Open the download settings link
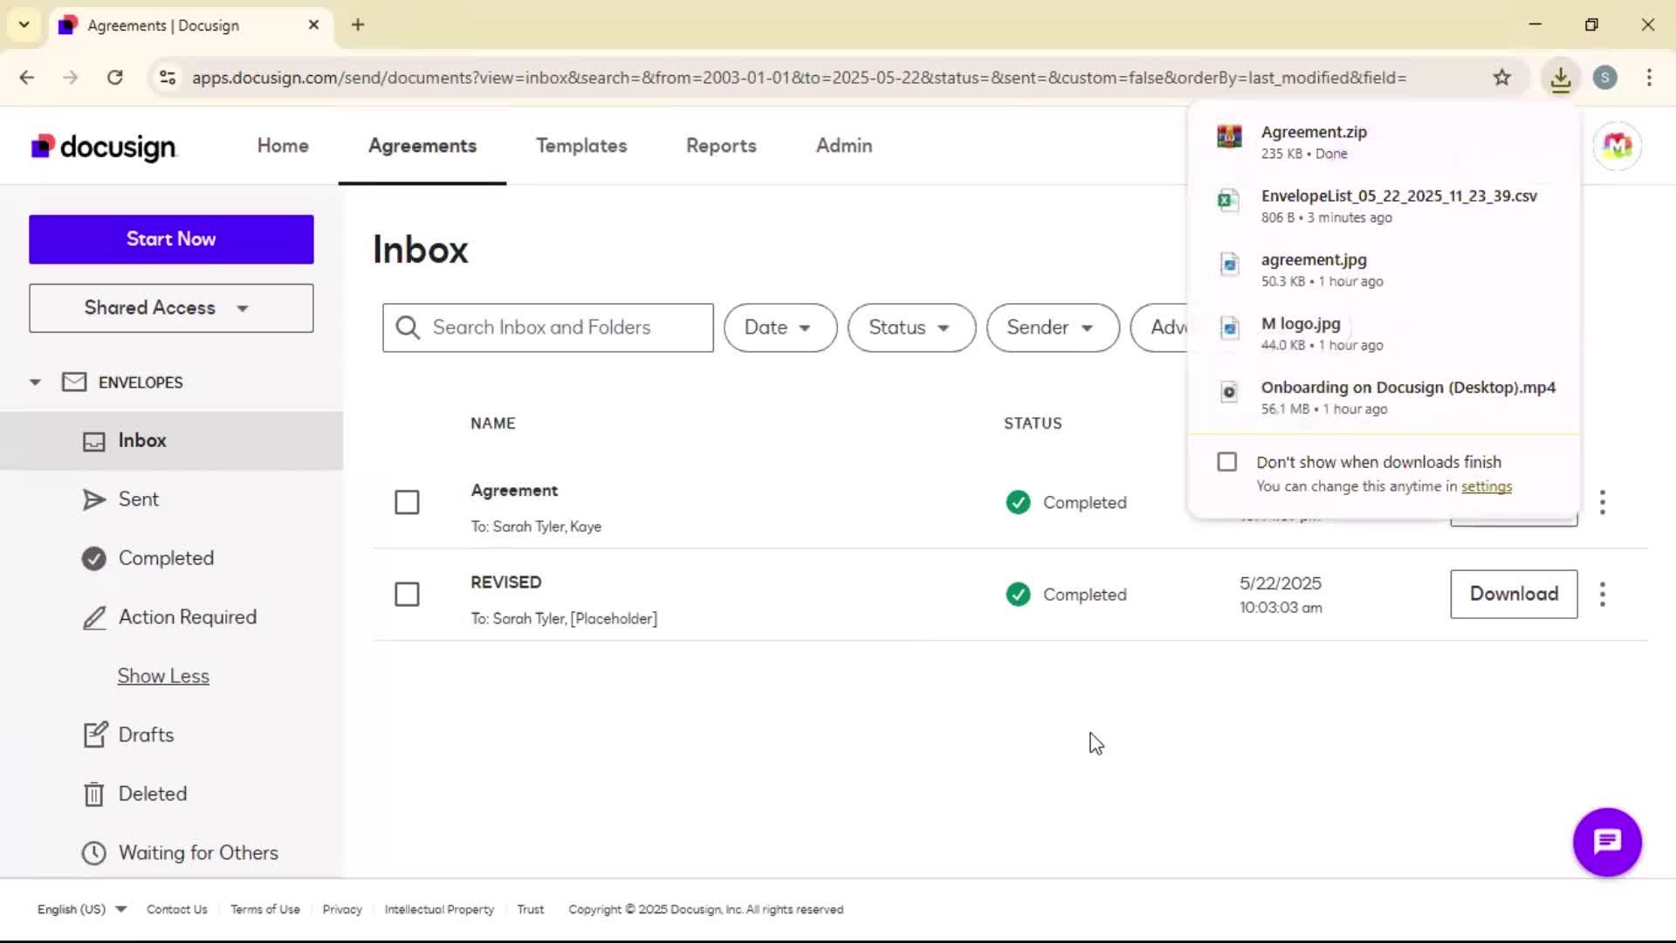The width and height of the screenshot is (1676, 943). click(x=1486, y=486)
